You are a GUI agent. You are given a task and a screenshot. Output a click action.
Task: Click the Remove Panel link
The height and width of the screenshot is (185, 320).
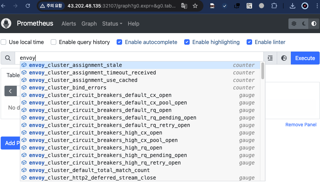(301, 125)
